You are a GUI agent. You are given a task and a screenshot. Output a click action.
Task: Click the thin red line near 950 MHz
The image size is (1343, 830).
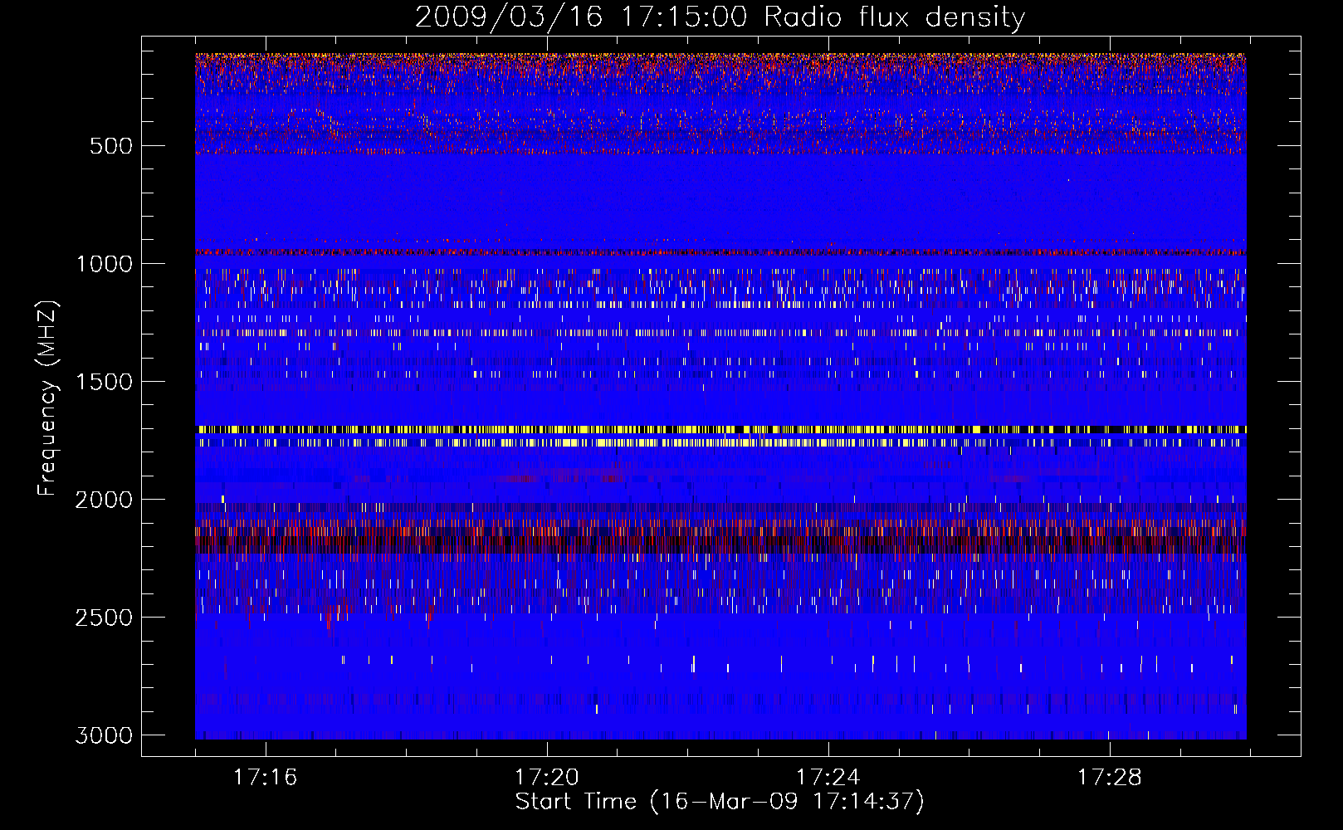(720, 251)
